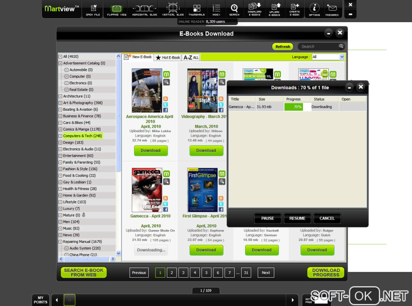The image size is (412, 306).
Task: Switch to the A-Z ALL tab
Action: click(191, 57)
